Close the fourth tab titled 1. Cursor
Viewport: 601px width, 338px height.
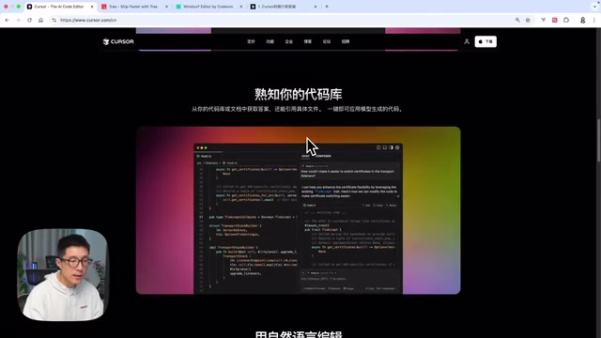pos(316,7)
